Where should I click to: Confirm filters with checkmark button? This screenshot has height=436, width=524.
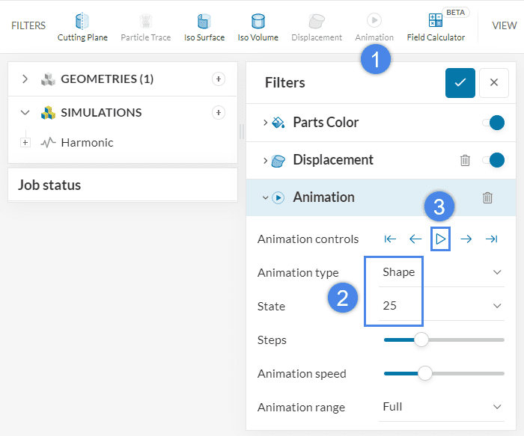[x=460, y=82]
